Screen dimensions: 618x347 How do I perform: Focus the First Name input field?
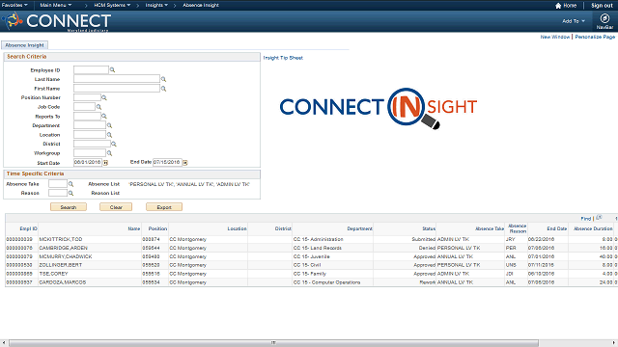coord(117,89)
